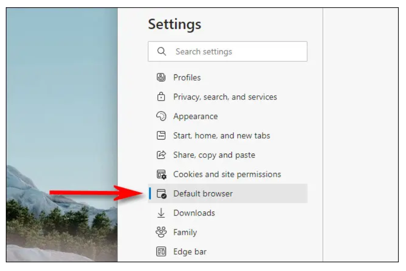This screenshot has width=406, height=271.
Task: Click the Start, home, and new tabs icon
Action: pos(161,135)
